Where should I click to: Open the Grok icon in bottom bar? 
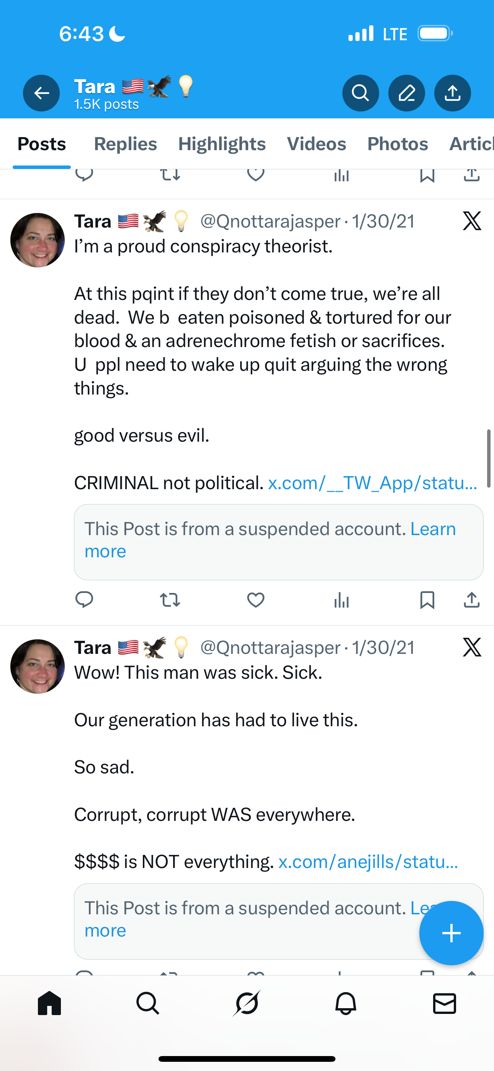coord(247,1004)
